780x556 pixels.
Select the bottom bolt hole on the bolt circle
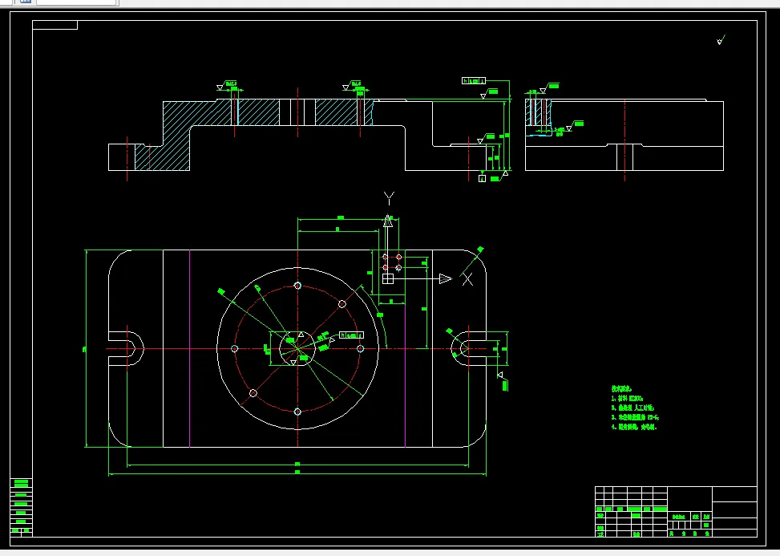(x=297, y=412)
